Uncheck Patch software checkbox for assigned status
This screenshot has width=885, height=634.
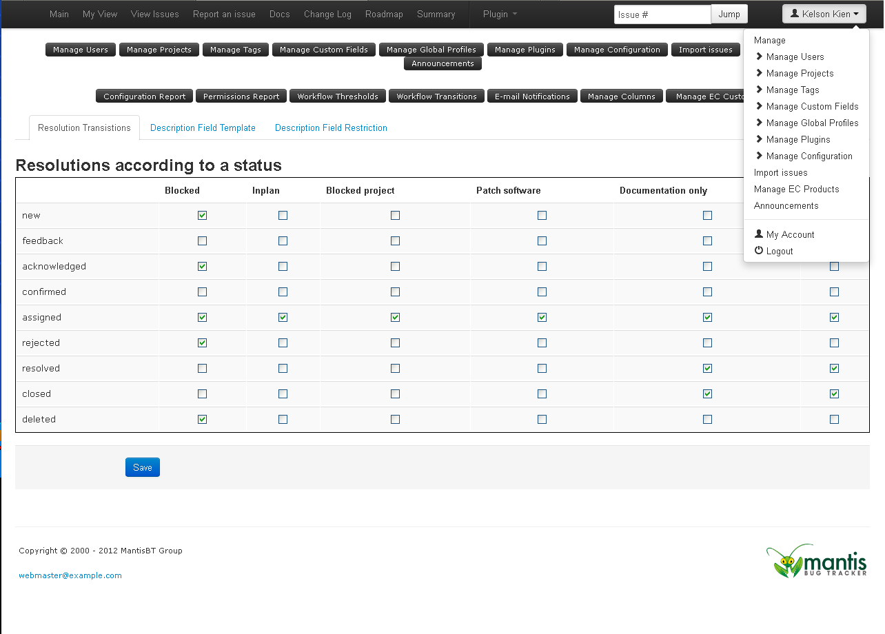[542, 318]
